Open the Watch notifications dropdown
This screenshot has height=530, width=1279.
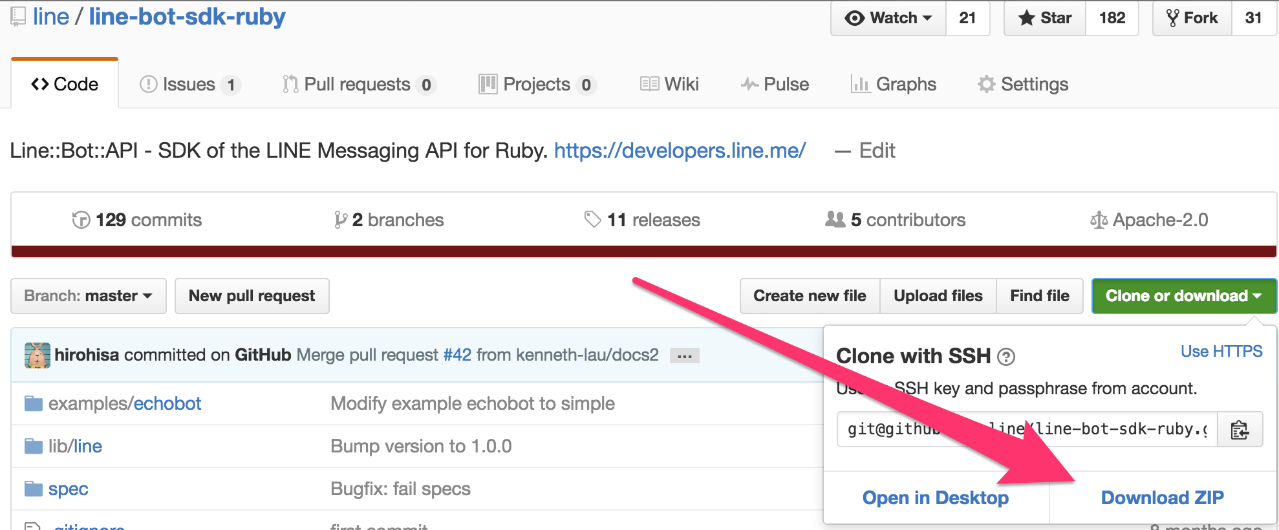[888, 18]
